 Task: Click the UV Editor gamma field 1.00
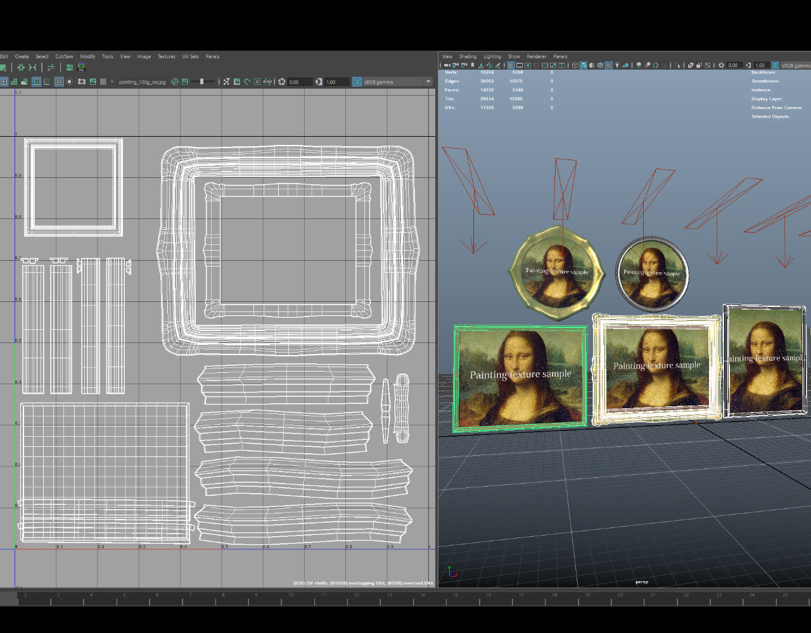click(x=336, y=82)
